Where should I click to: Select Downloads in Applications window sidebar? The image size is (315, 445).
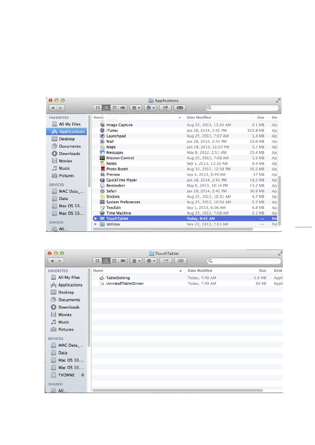(67, 154)
